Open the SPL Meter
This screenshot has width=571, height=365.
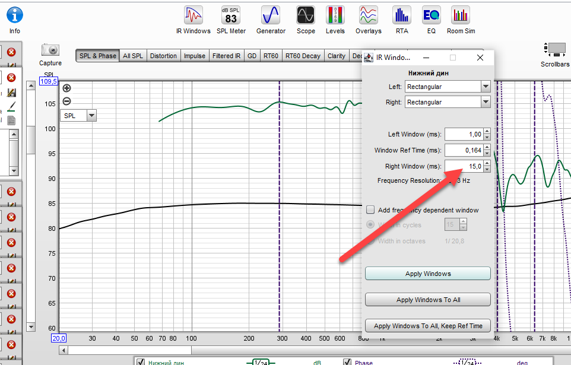pyautogui.click(x=231, y=20)
